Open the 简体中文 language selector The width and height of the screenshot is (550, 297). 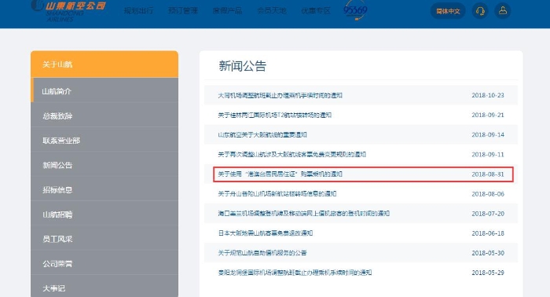pyautogui.click(x=448, y=11)
